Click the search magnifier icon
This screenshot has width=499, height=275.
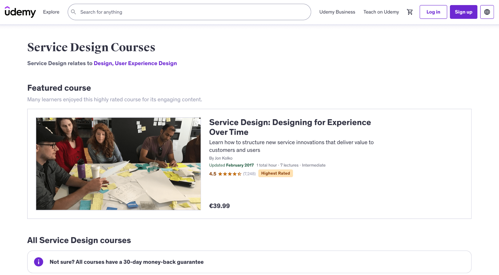point(74,12)
